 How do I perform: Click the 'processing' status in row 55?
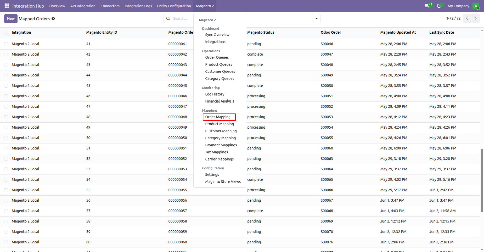(x=256, y=190)
